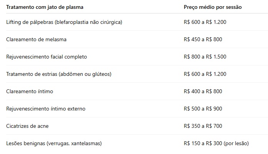Click the 'R$ 400 a R$ 800' price
The height and width of the screenshot is (154, 268).
click(203, 91)
